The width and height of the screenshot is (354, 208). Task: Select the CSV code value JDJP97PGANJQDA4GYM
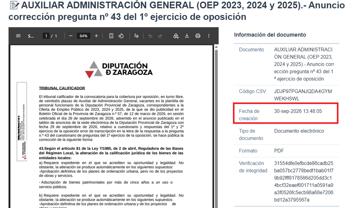[x=303, y=95]
